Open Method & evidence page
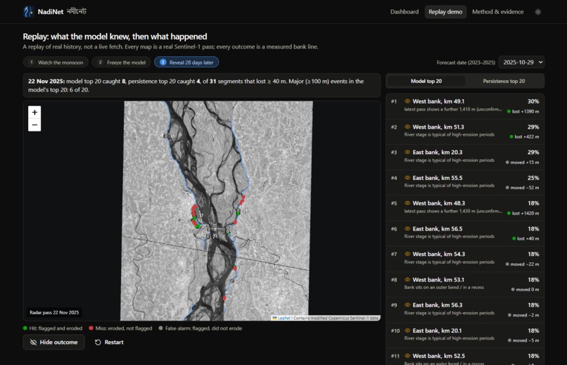This screenshot has height=365, width=567. coord(497,12)
